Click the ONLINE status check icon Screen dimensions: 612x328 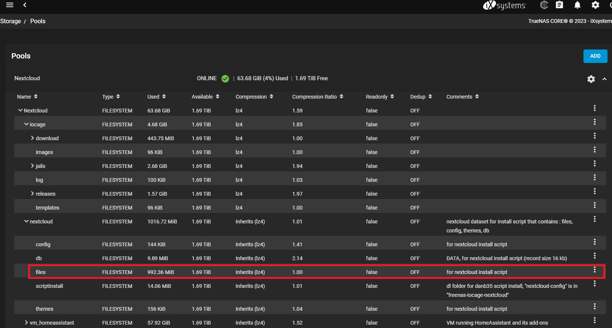click(225, 79)
